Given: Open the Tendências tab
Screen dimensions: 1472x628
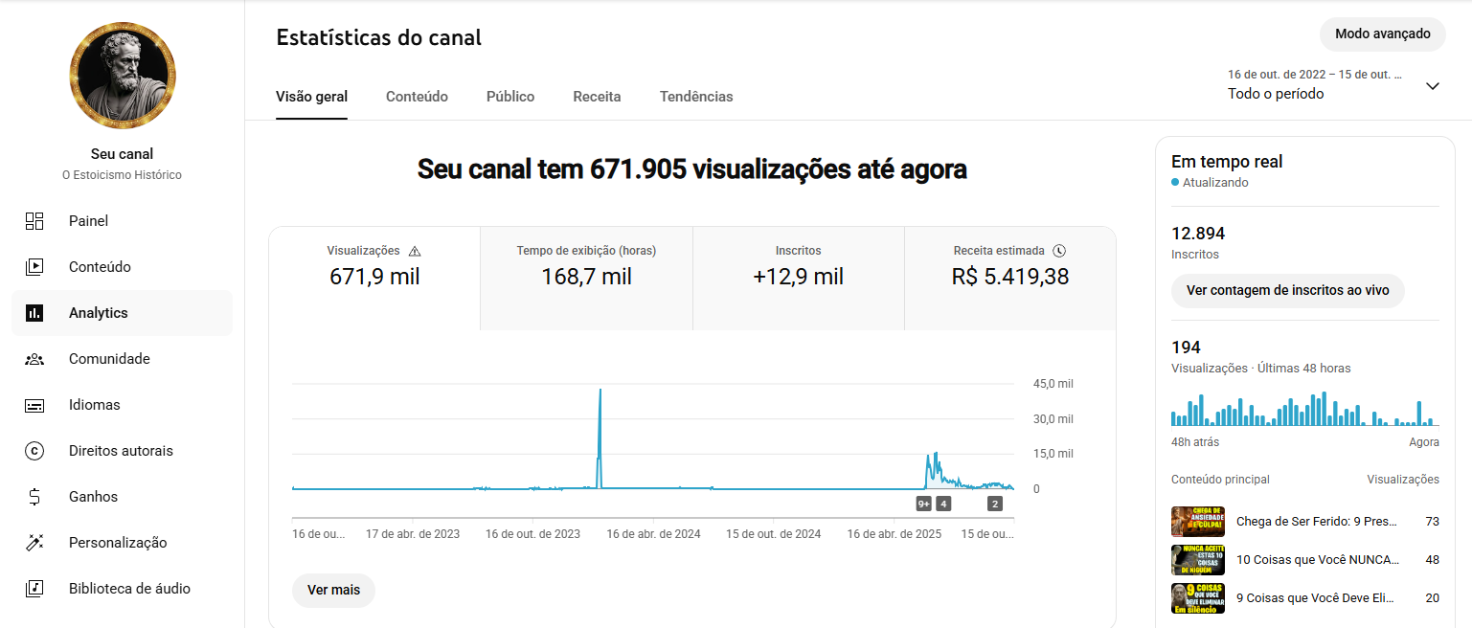Looking at the screenshot, I should click(696, 97).
